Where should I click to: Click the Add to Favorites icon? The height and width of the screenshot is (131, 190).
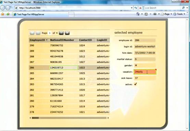point(8,14)
